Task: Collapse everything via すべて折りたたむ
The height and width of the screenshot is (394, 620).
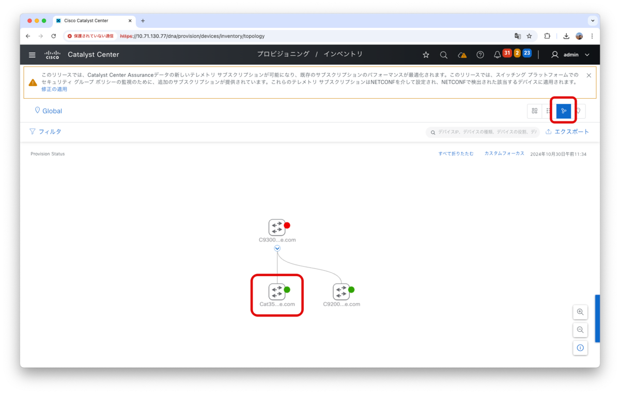Action: coord(456,153)
